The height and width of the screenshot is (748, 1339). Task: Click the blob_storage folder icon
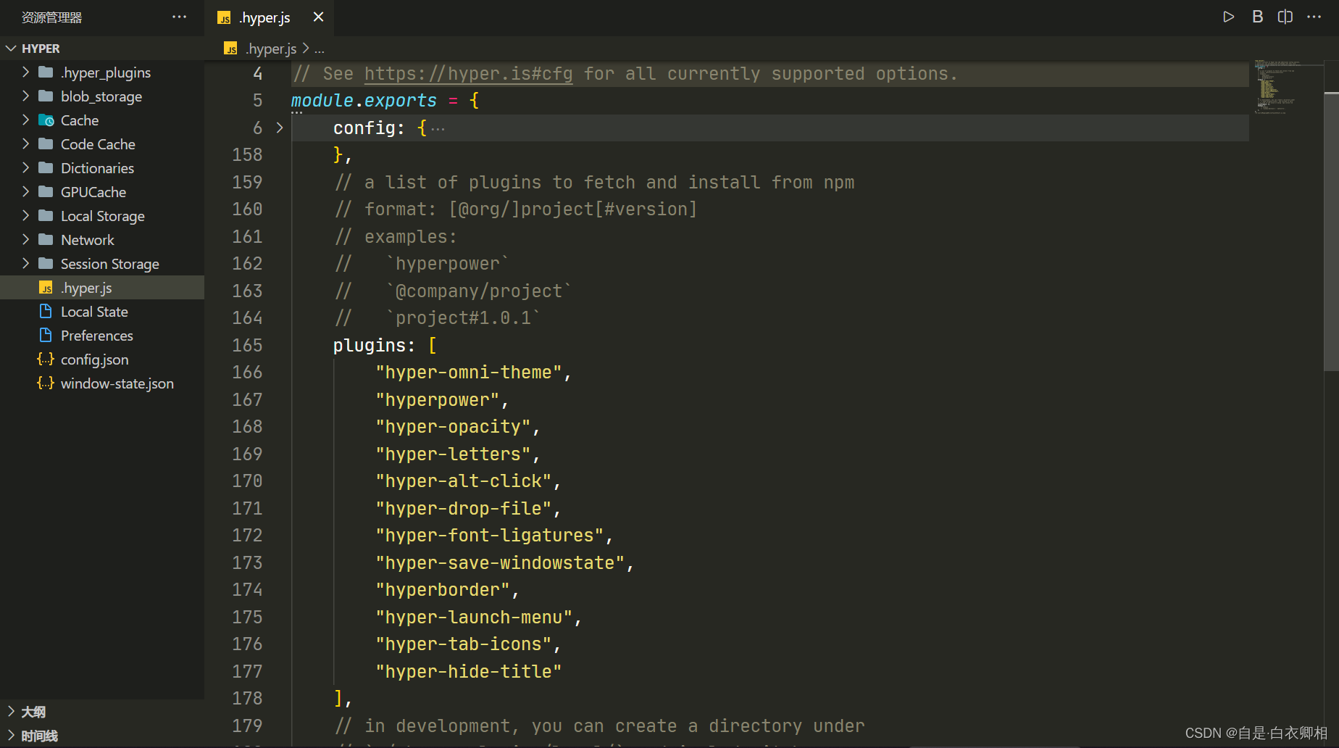(x=46, y=96)
